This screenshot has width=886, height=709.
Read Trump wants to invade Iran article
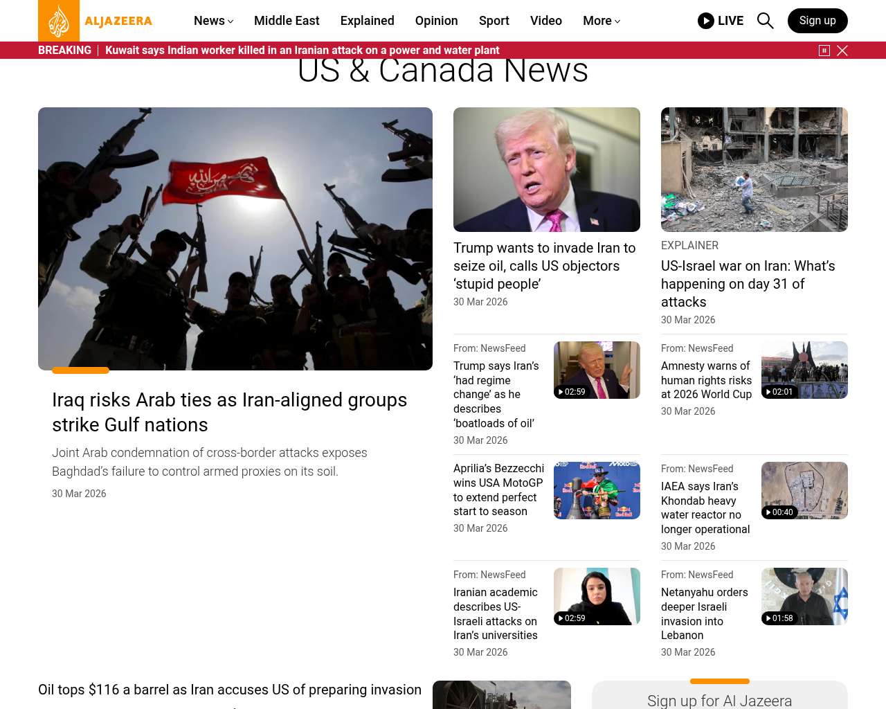545,266
